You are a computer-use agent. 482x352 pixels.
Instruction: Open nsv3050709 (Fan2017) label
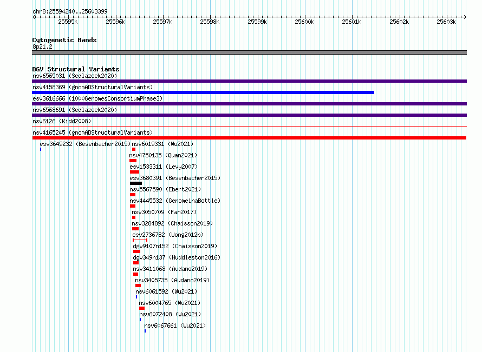(164, 212)
